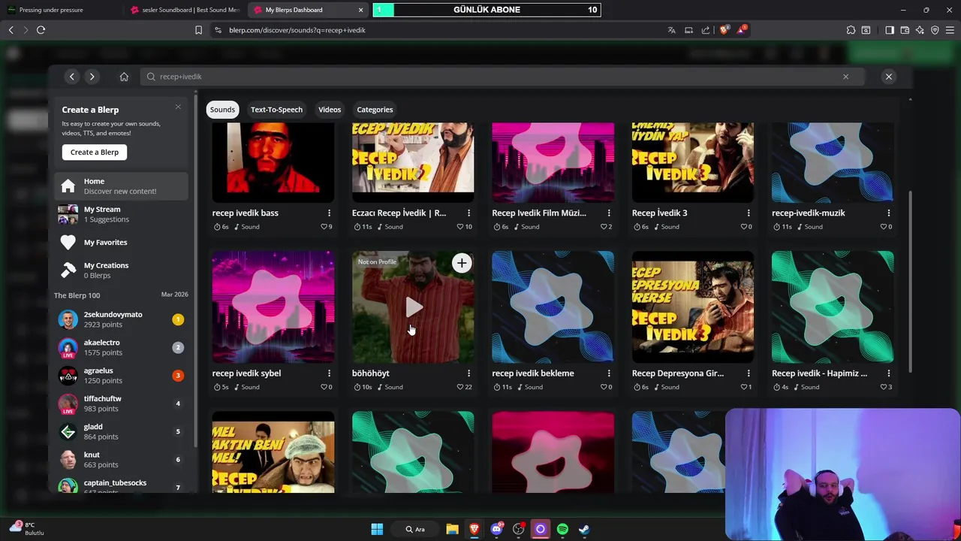961x541 pixels.
Task: Like the Recep İvedik 3 sound
Action: pos(746,226)
